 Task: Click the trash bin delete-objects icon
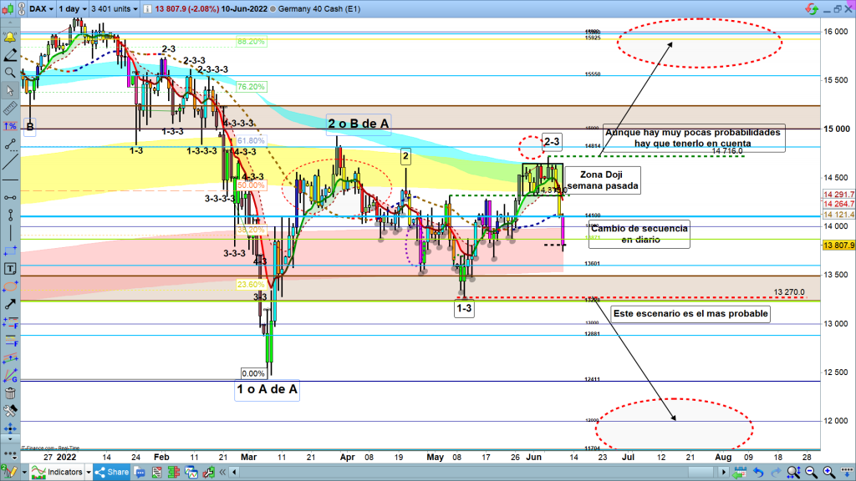point(10,393)
